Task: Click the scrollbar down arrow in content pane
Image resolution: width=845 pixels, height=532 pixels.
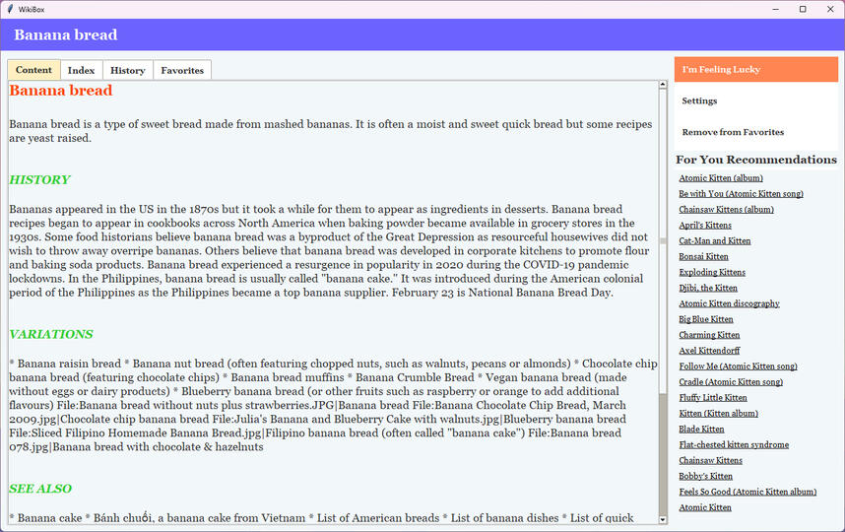Action: [x=663, y=519]
